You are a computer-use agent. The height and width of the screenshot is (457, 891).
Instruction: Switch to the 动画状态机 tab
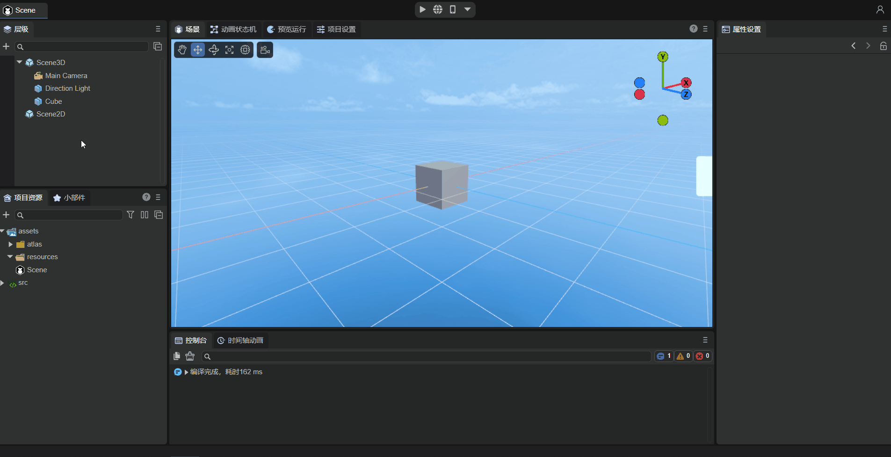click(x=233, y=29)
